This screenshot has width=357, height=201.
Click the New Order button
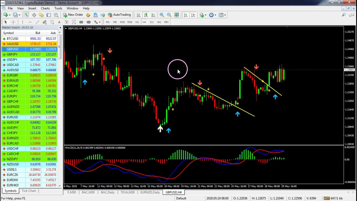73,15
